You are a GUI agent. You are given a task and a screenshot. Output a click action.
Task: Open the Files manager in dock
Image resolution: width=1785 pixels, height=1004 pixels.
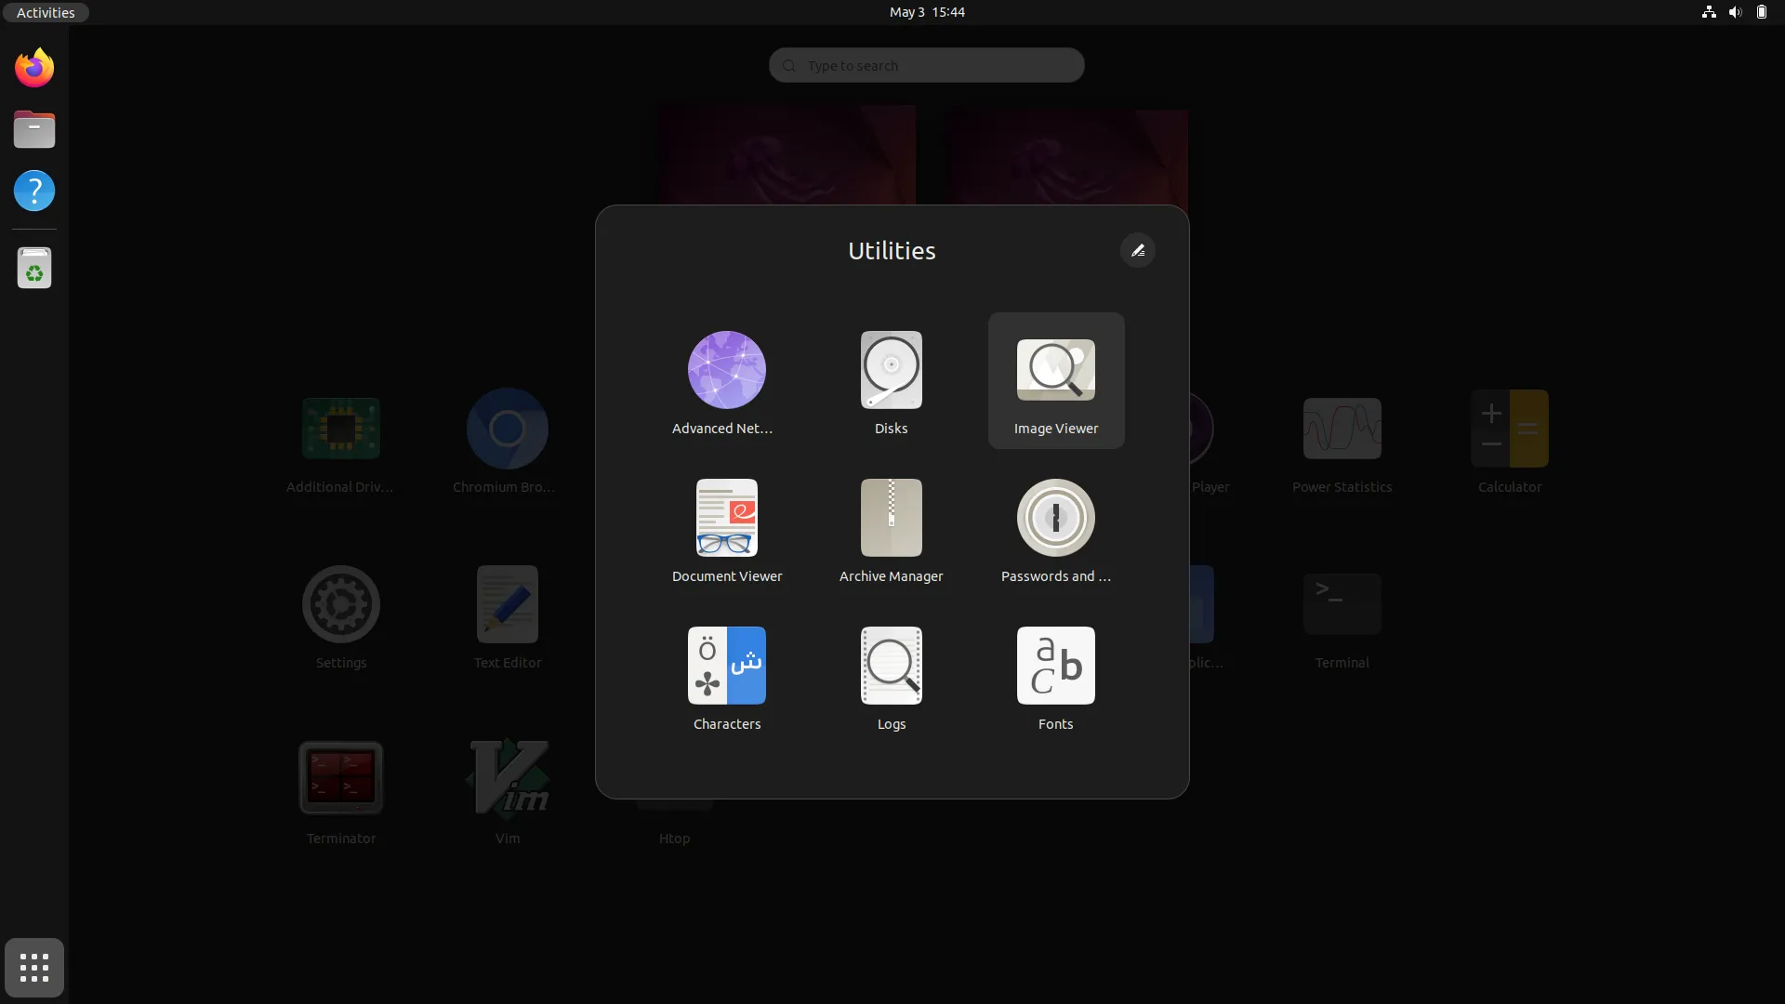pyautogui.click(x=34, y=129)
